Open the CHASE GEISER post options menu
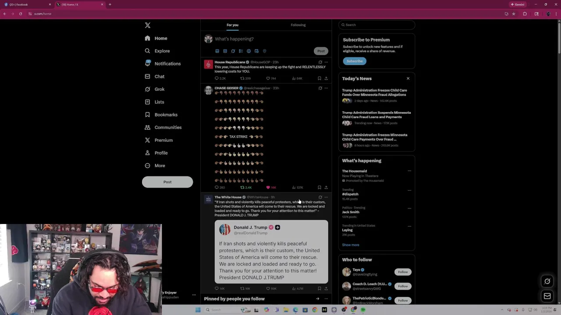This screenshot has height=315, width=561. coord(326,88)
